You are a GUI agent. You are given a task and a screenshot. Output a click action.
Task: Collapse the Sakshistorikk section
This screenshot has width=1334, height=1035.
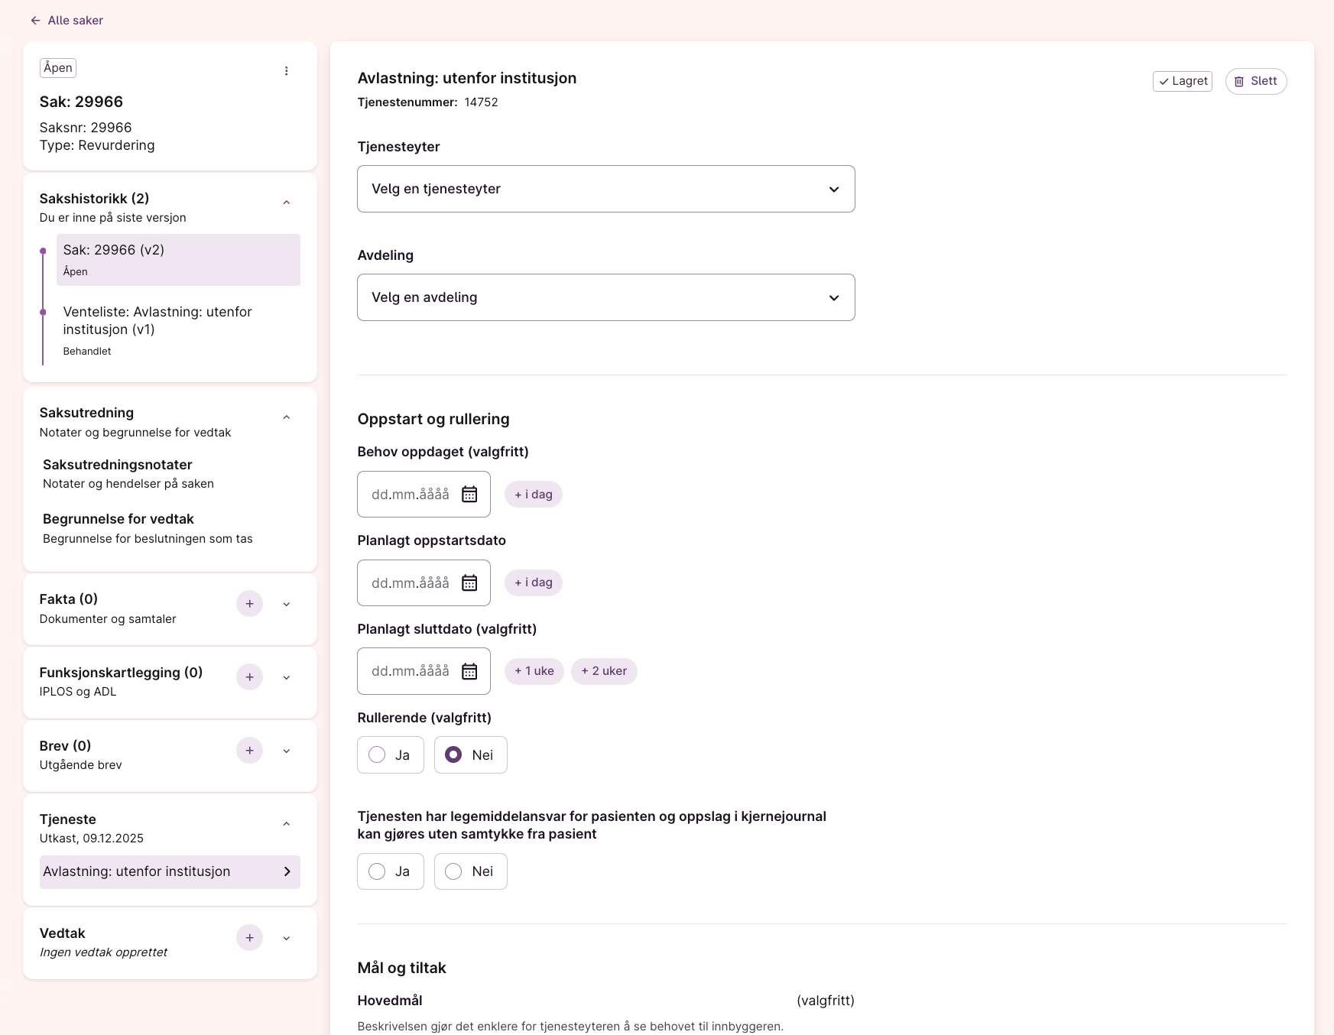[287, 203]
